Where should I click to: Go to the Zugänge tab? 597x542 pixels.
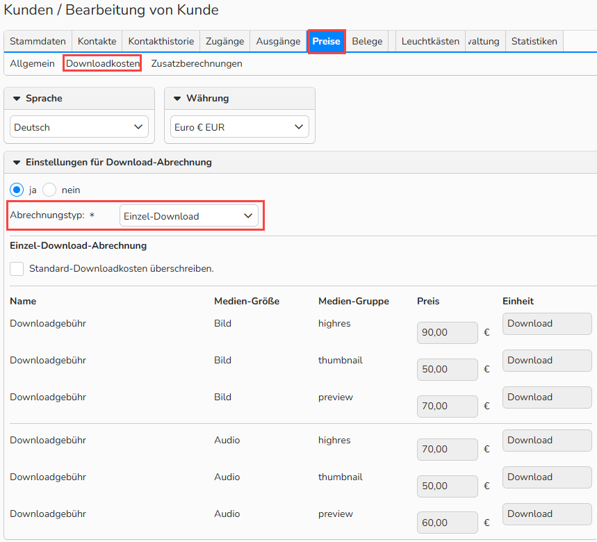click(x=224, y=41)
